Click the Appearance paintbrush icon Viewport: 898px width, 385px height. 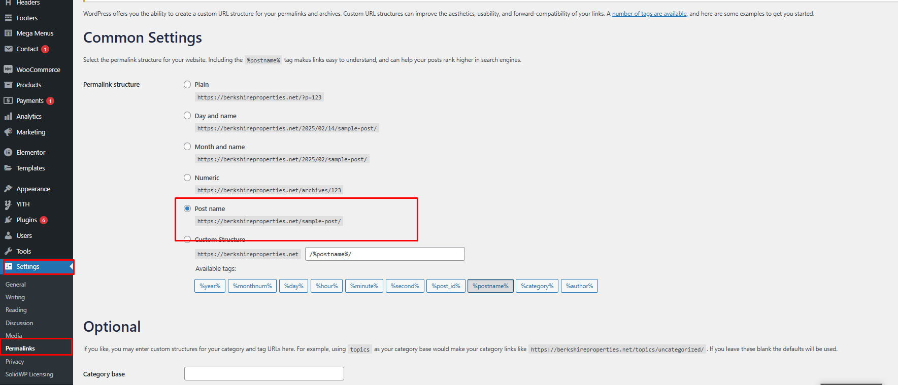[8, 189]
